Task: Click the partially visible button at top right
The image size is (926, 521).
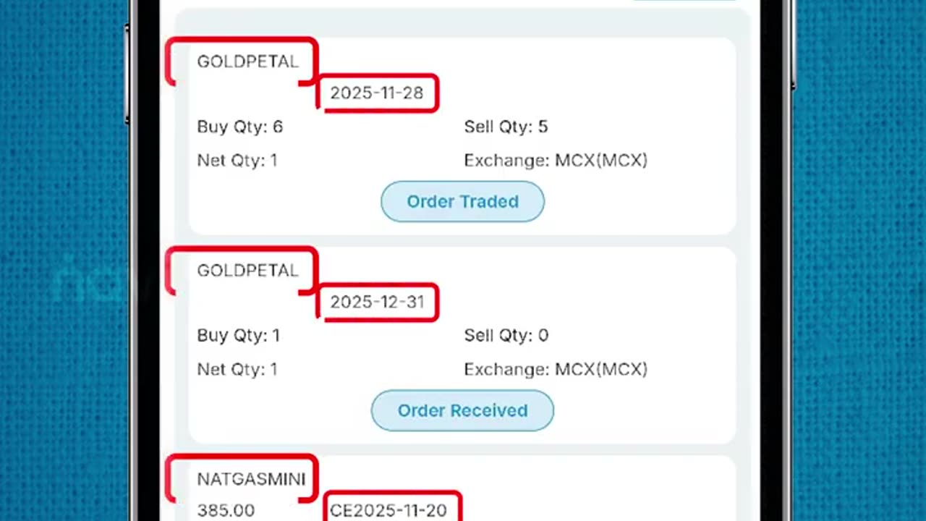Action: point(684,2)
